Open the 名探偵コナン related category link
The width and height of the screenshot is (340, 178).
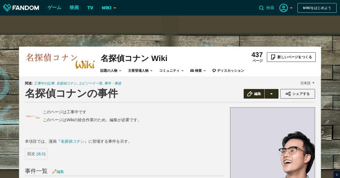67,83
